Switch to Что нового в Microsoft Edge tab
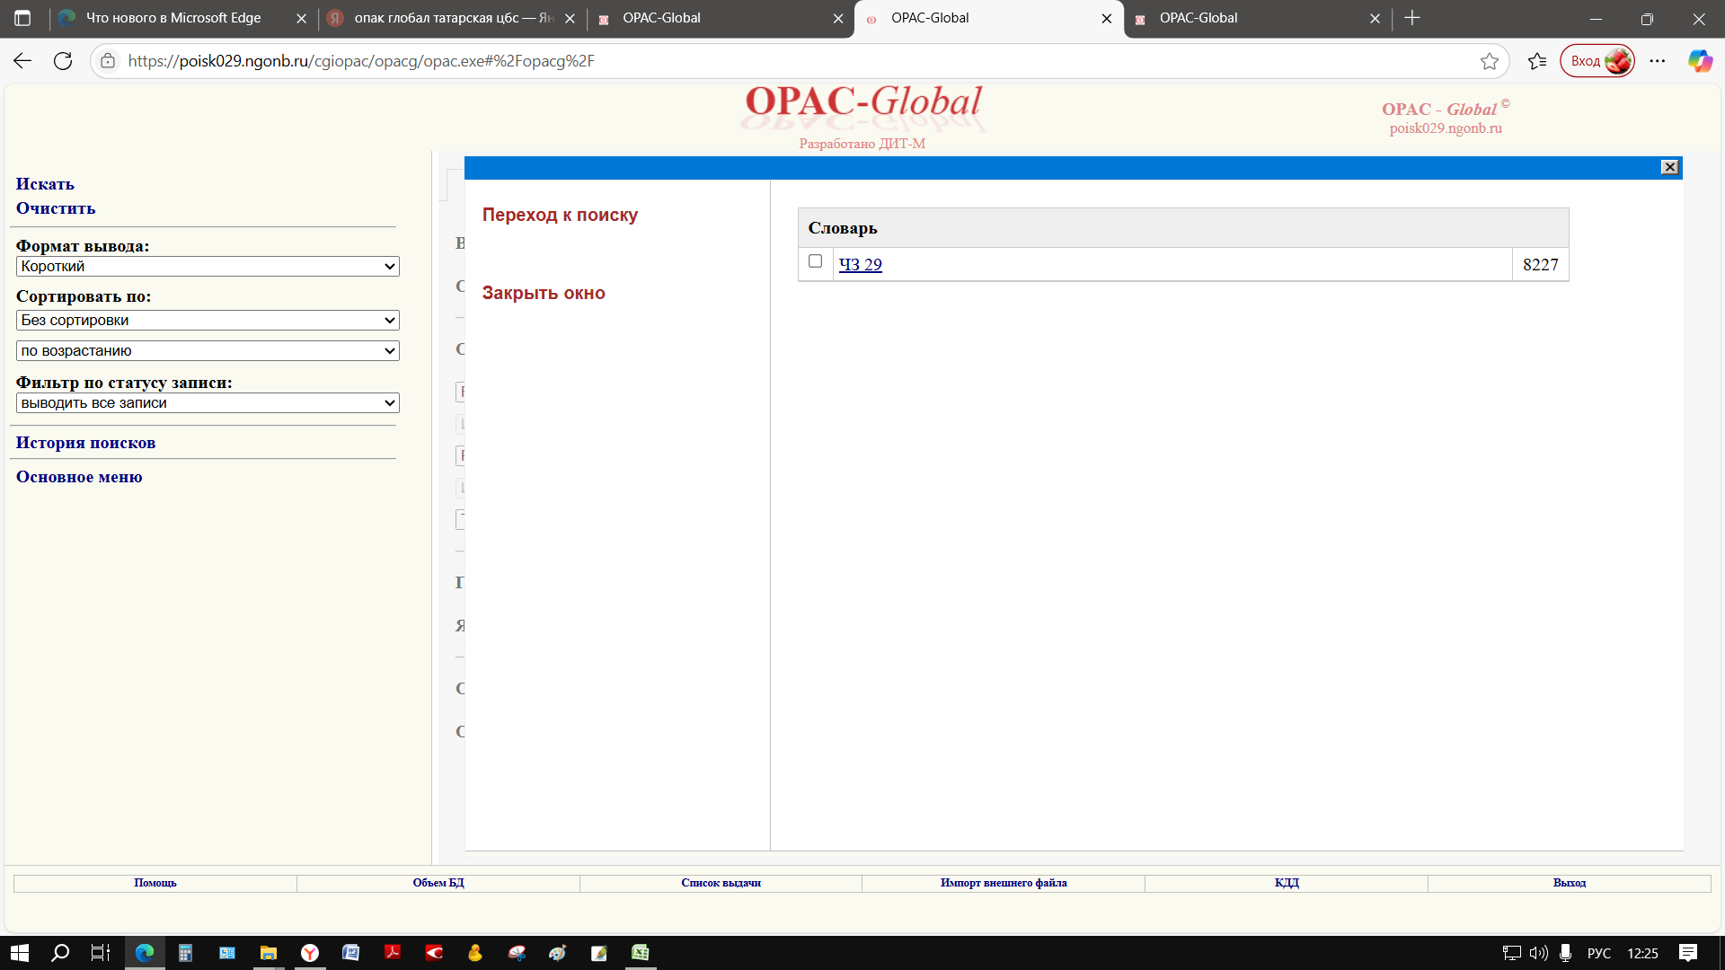Viewport: 1725px width, 970px height. point(173,18)
